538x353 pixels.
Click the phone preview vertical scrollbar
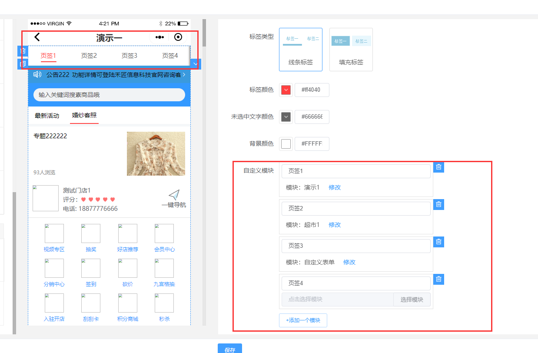click(x=204, y=33)
